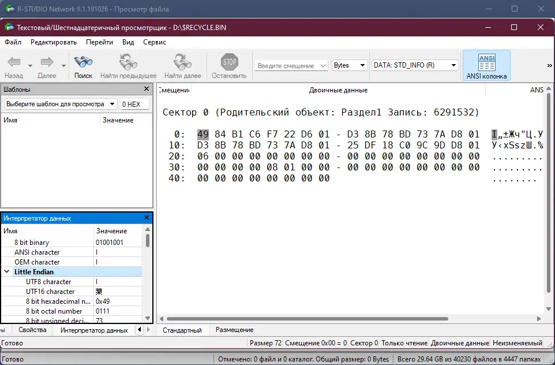Click interpreter scrollbar up arrow

click(x=148, y=230)
